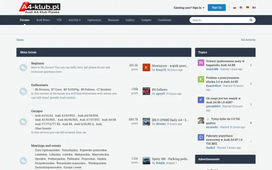Open the Ogłoszenia menu item
The height and width of the screenshot is (170, 272).
(x=94, y=20)
